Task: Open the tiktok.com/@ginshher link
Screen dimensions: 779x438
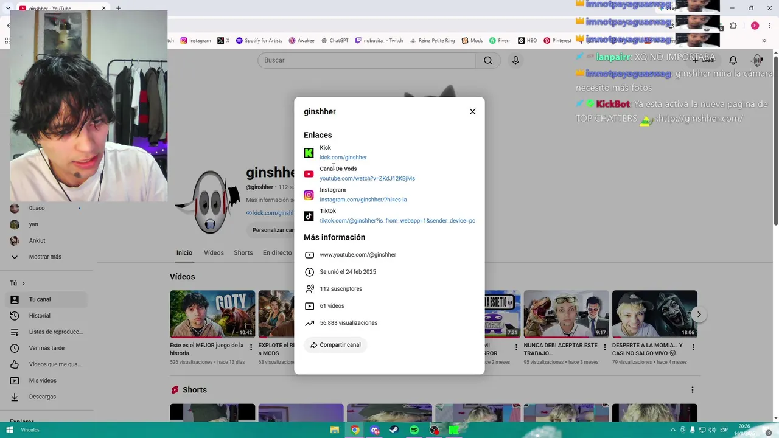Action: pyautogui.click(x=397, y=221)
